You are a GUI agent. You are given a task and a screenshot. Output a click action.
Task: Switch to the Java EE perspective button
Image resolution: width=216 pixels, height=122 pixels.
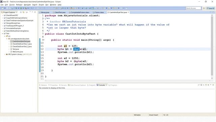point(210,8)
